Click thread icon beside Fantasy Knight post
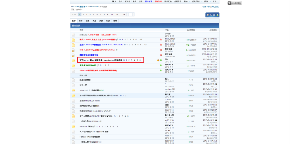The image size is (290, 144). point(73,137)
